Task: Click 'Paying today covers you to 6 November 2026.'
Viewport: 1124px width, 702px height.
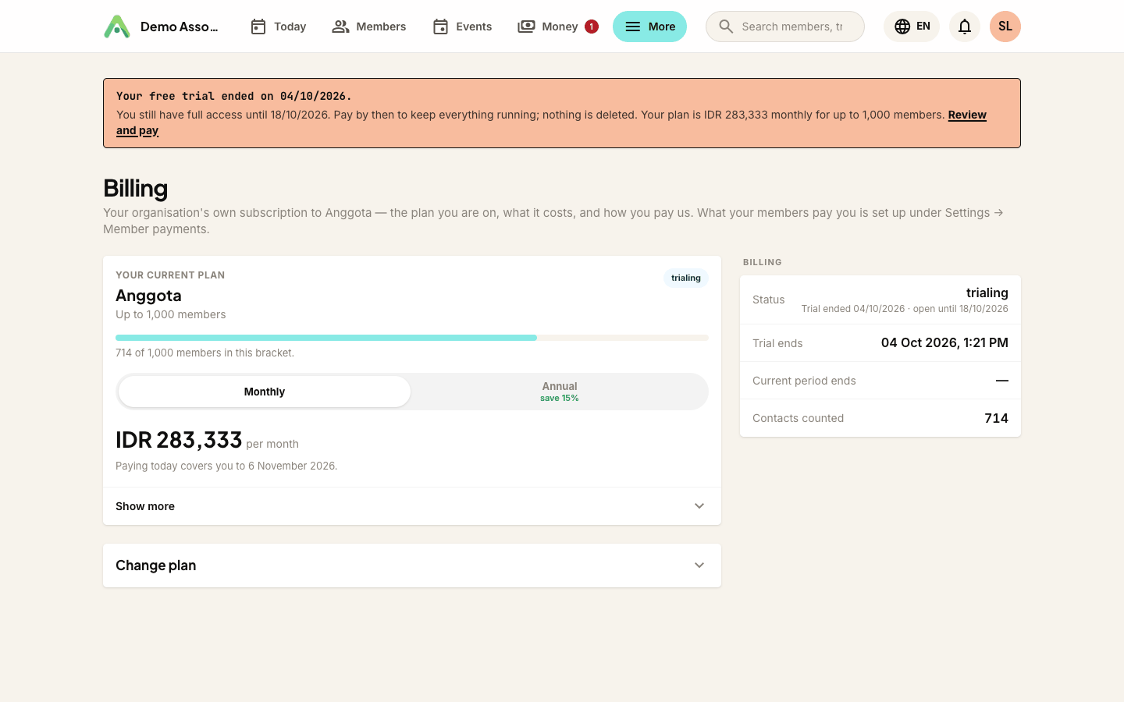Action: coord(226,466)
